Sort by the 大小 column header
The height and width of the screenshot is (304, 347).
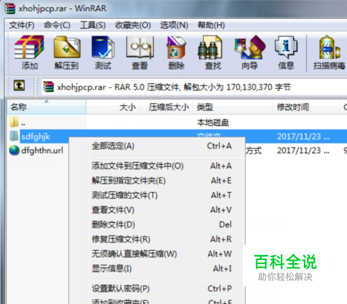[x=113, y=107]
